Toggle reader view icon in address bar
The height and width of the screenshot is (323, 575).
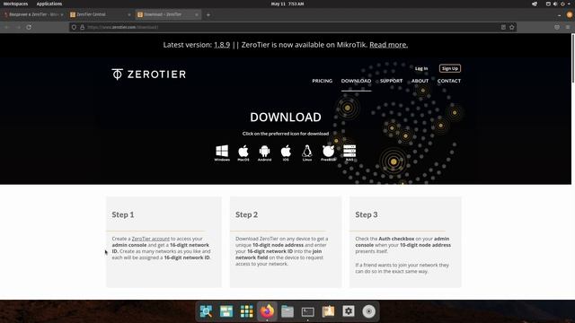click(x=503, y=27)
